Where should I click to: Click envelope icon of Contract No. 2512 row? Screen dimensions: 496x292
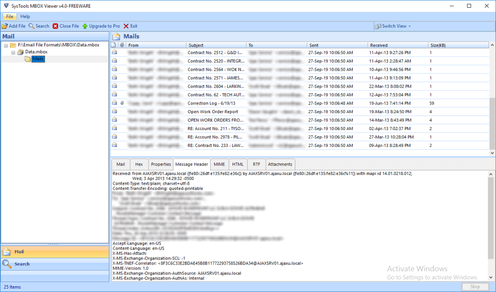click(x=114, y=52)
